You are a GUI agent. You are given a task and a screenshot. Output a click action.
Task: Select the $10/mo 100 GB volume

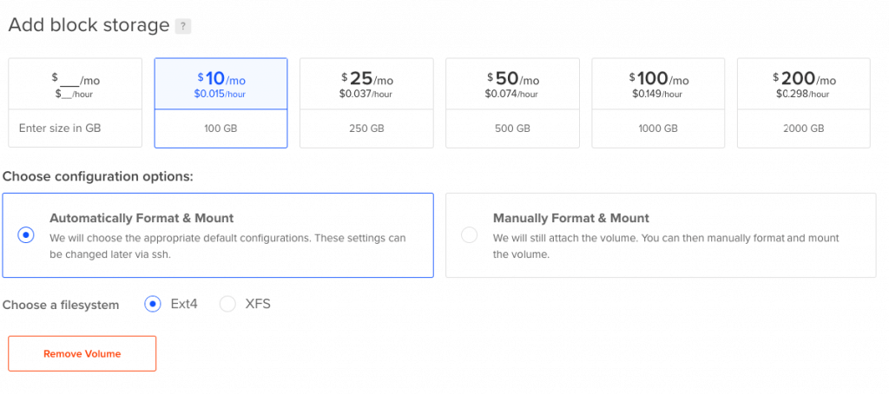tap(221, 102)
